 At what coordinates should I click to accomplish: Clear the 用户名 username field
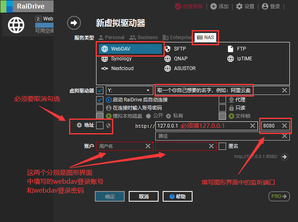148,146
